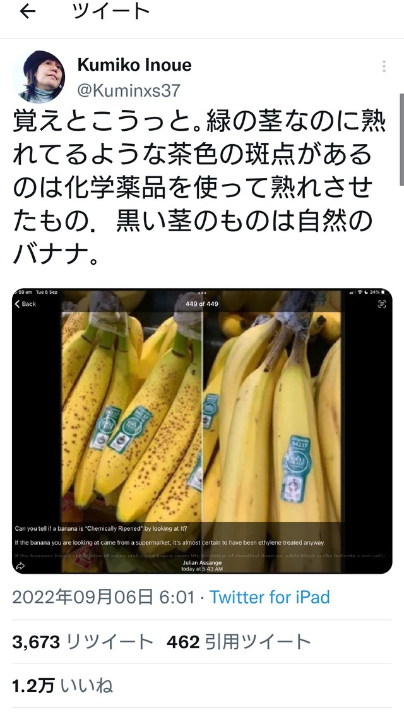The width and height of the screenshot is (404, 714).
Task: Open the attached banana comparison image
Action: 202,431
